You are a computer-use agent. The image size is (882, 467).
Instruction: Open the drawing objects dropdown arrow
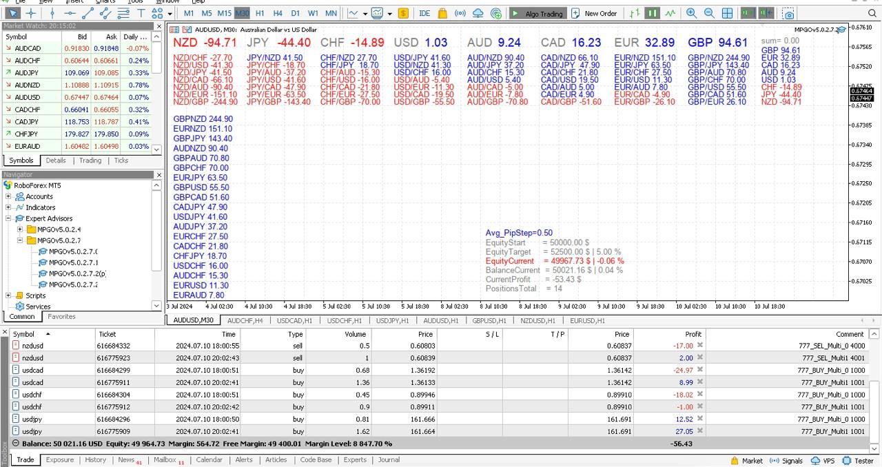coord(170,13)
